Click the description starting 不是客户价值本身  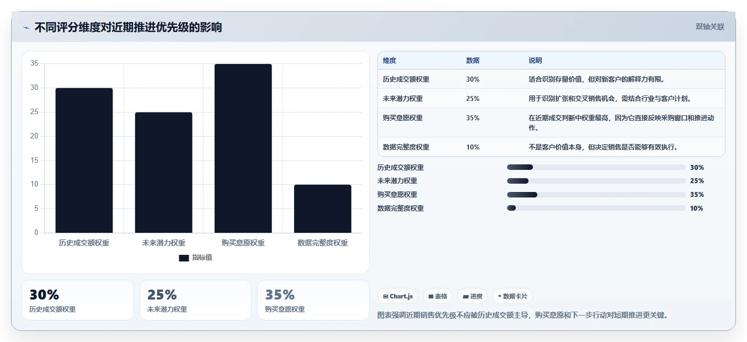click(x=603, y=147)
